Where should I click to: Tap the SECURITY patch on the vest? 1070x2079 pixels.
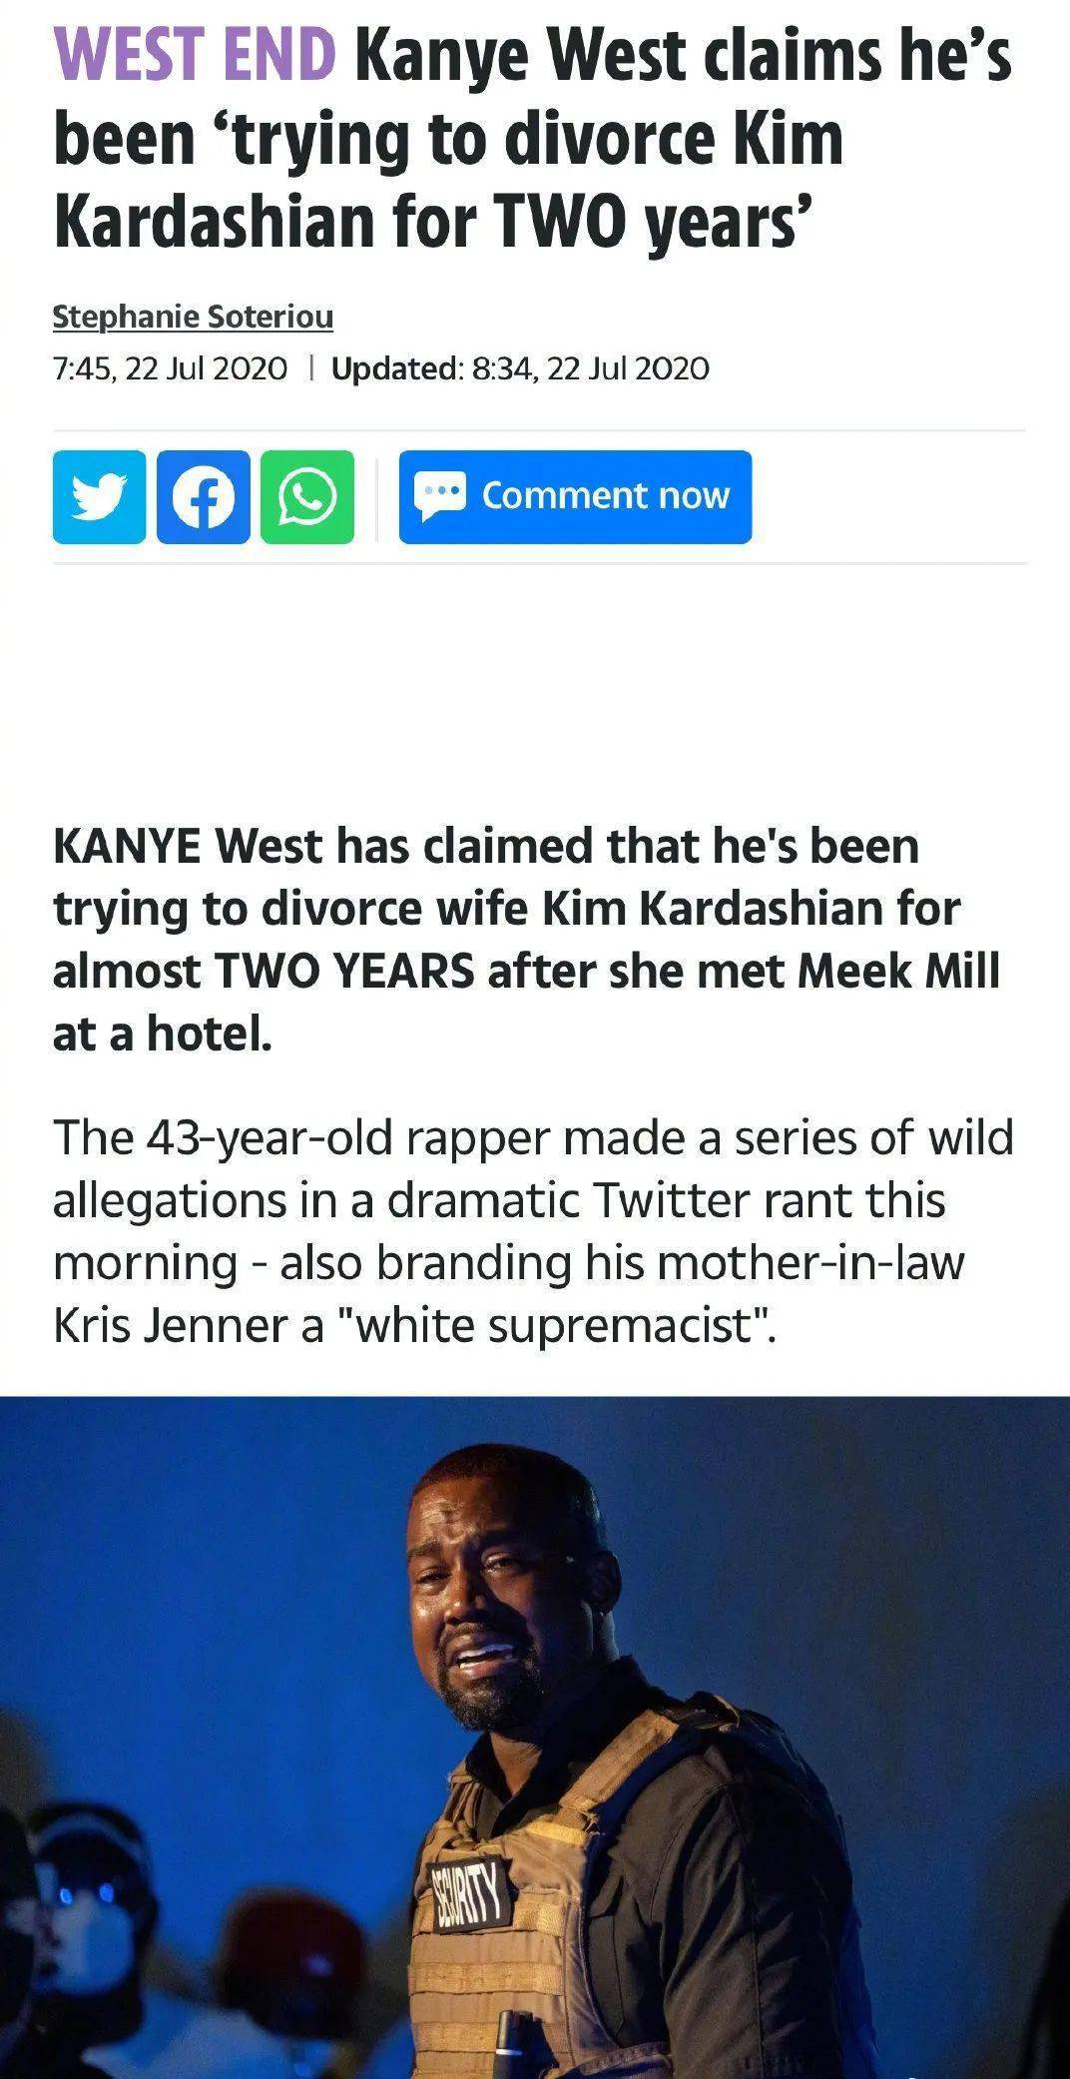pos(472,1891)
